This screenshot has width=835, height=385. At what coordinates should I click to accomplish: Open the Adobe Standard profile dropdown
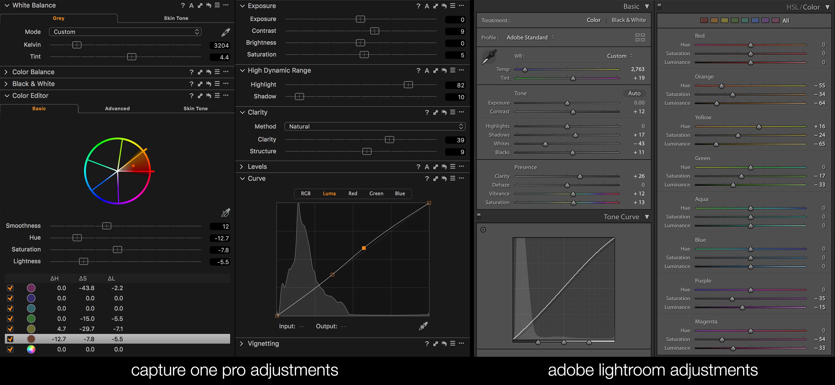(x=530, y=38)
